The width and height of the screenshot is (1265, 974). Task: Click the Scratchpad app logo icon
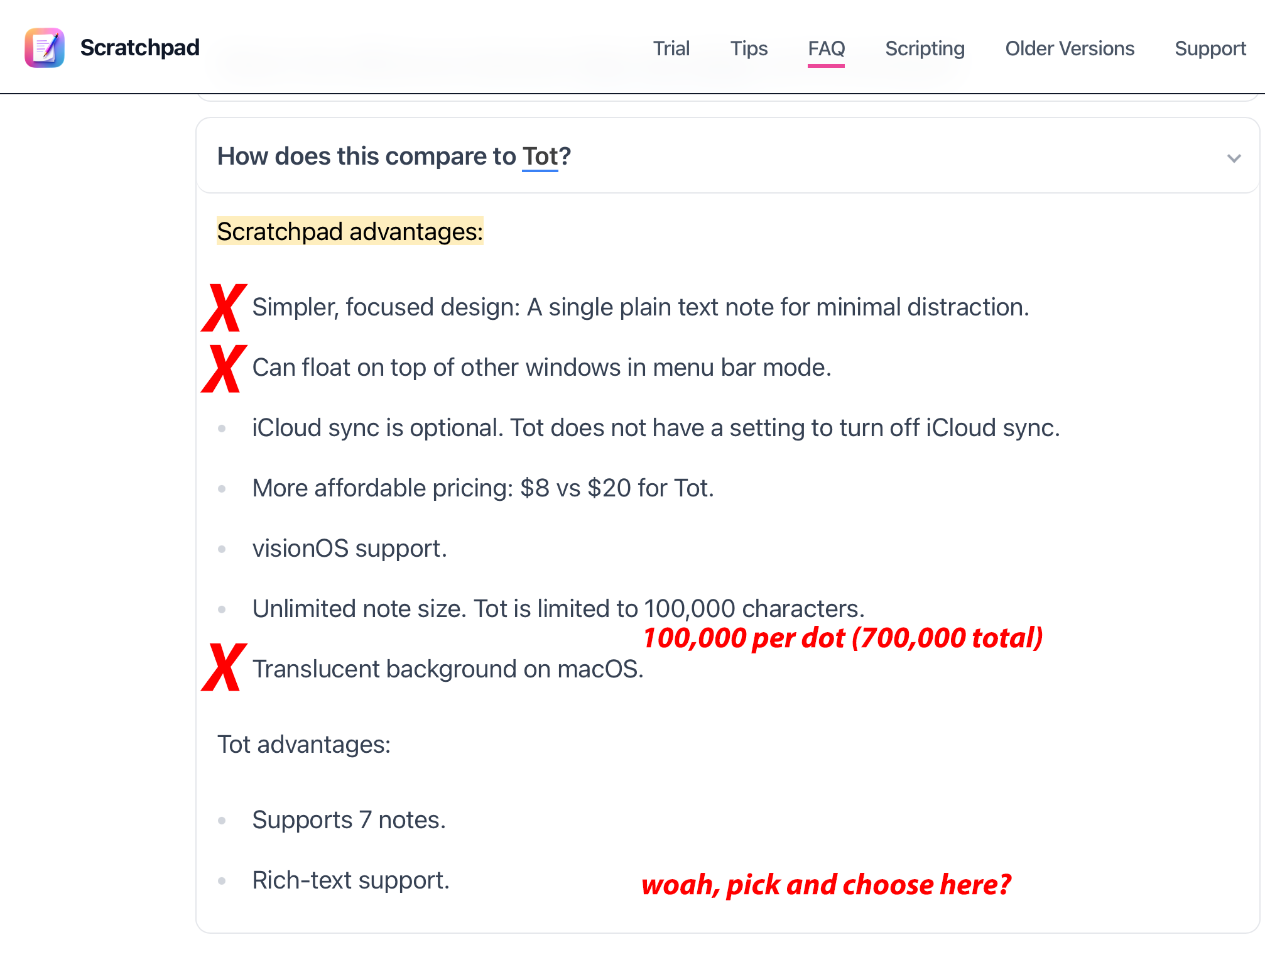point(45,48)
